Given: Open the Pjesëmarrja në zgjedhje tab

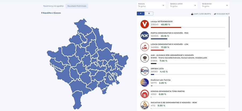Looking at the screenshot, I should (x=53, y=6).
